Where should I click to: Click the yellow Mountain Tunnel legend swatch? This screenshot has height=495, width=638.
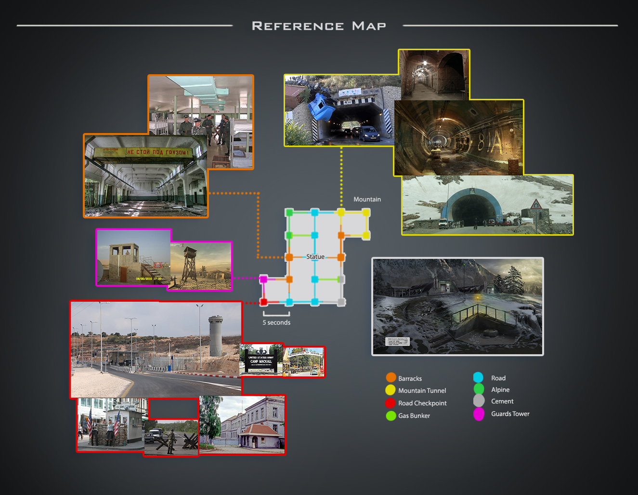point(391,390)
